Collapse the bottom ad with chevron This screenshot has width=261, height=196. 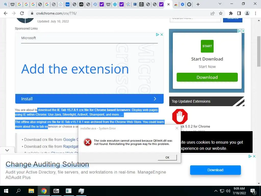[7, 150]
